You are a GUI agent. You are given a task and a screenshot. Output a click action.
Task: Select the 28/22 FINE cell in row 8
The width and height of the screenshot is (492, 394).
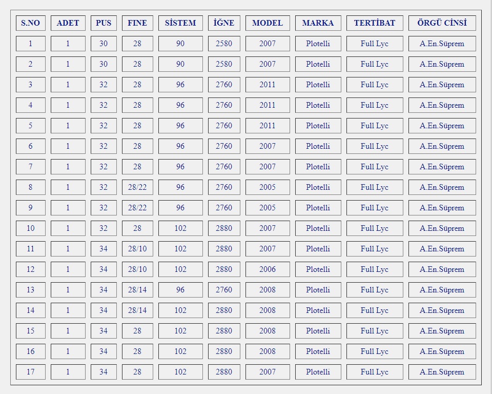point(137,187)
